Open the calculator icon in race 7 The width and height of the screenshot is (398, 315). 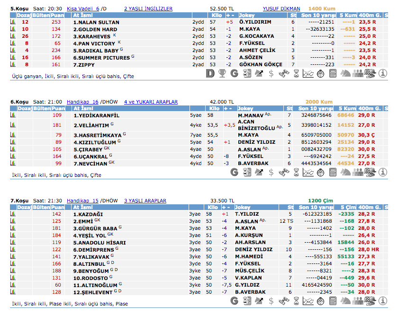point(333,301)
